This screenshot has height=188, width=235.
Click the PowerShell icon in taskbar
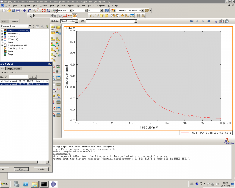26,184
